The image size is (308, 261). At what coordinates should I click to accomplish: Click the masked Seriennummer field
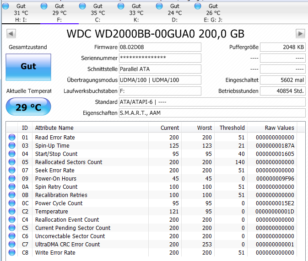click(160, 58)
